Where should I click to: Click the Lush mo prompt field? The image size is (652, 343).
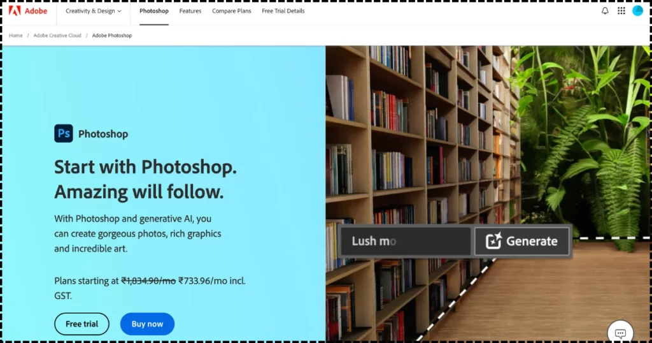(x=406, y=241)
